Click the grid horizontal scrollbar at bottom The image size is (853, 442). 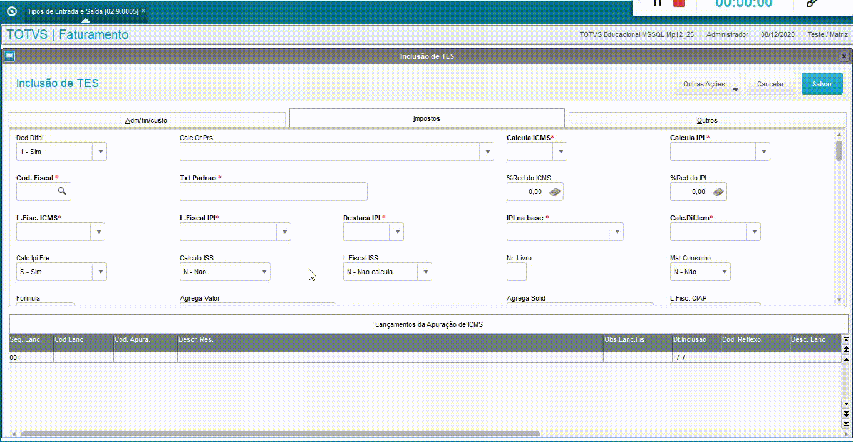[x=281, y=433]
